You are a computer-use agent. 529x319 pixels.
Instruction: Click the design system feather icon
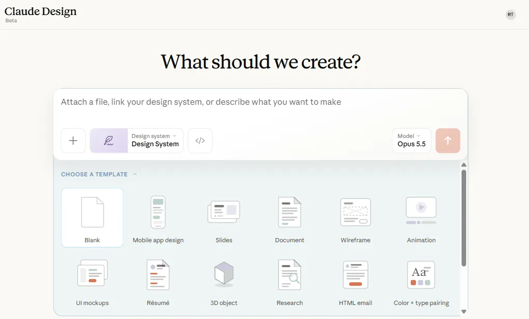[108, 141]
